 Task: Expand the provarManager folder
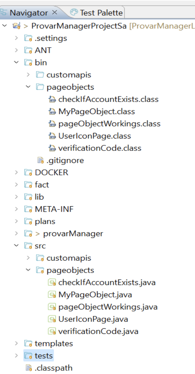coord(16,234)
